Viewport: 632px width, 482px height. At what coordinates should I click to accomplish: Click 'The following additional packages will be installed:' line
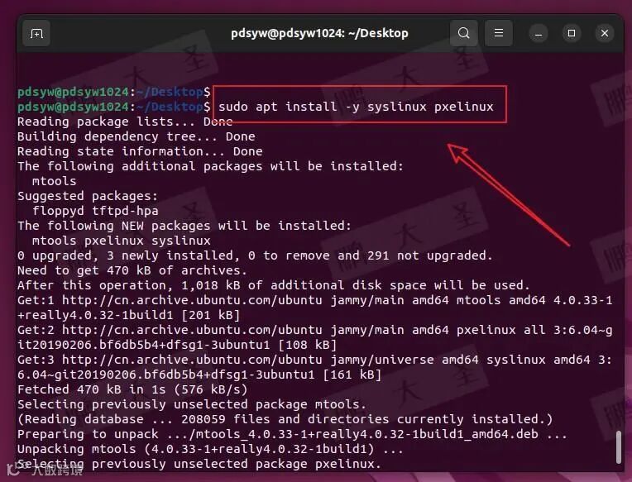point(210,166)
